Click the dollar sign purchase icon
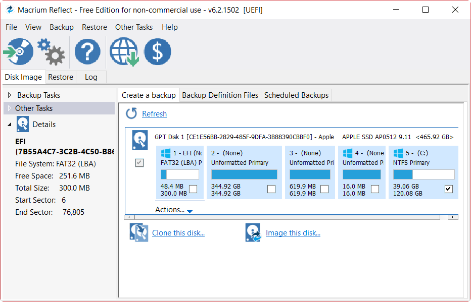 tap(158, 51)
